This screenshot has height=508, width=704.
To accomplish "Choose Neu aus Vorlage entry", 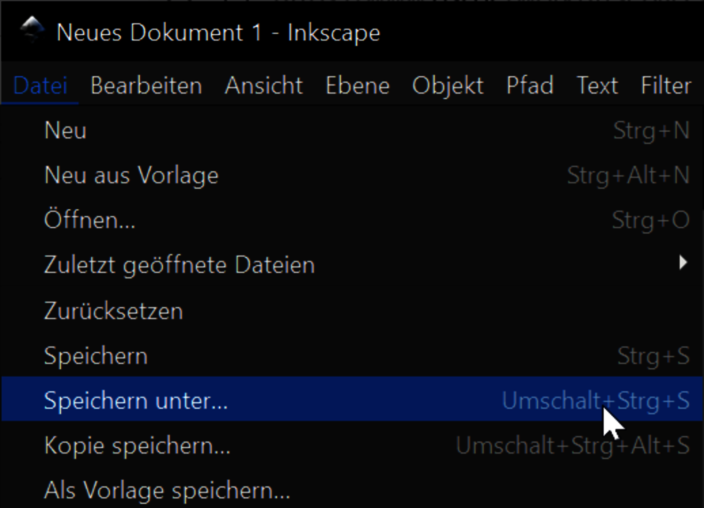I will pyautogui.click(x=131, y=175).
